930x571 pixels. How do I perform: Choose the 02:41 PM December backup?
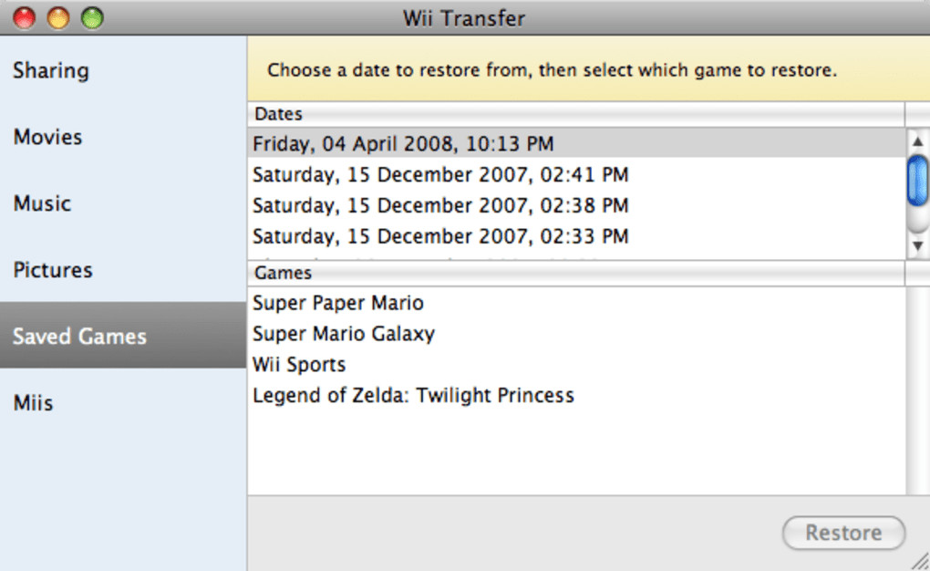440,175
